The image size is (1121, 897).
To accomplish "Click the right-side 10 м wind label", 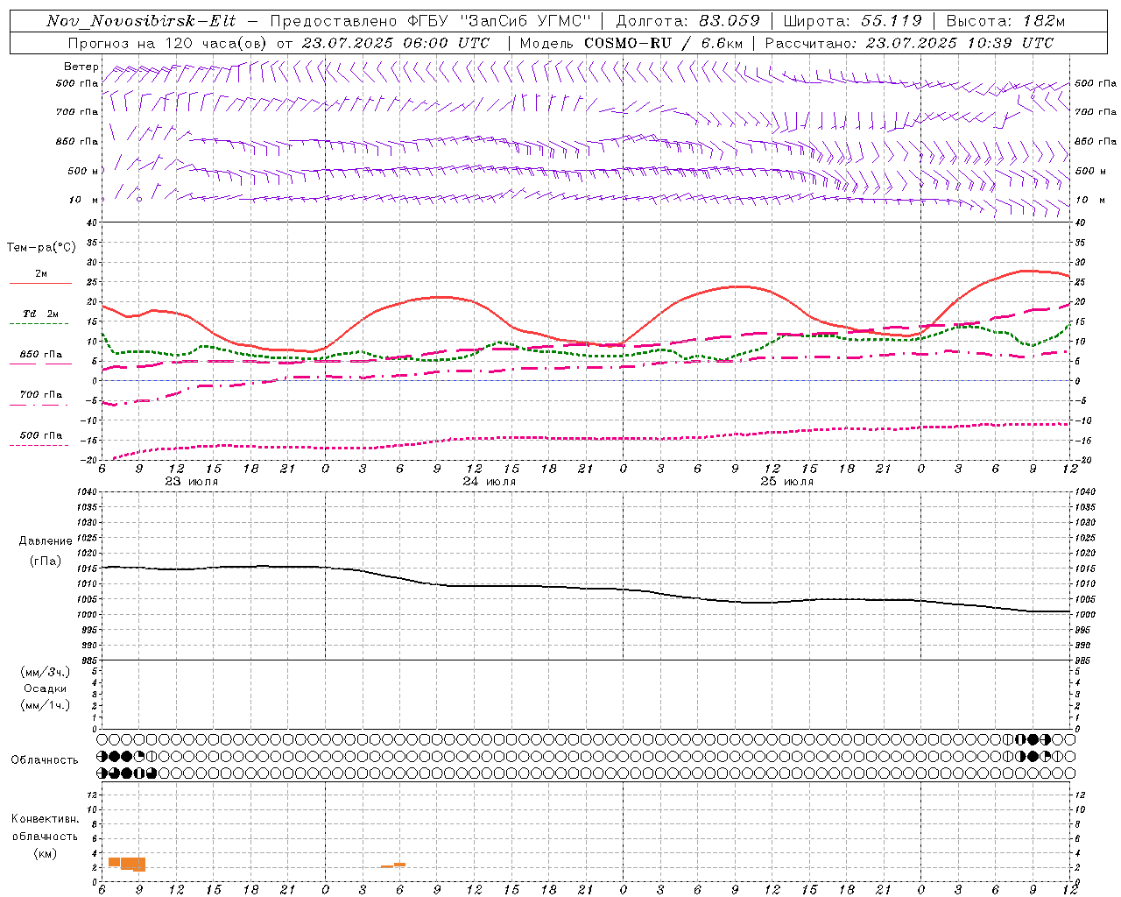I will (1090, 200).
